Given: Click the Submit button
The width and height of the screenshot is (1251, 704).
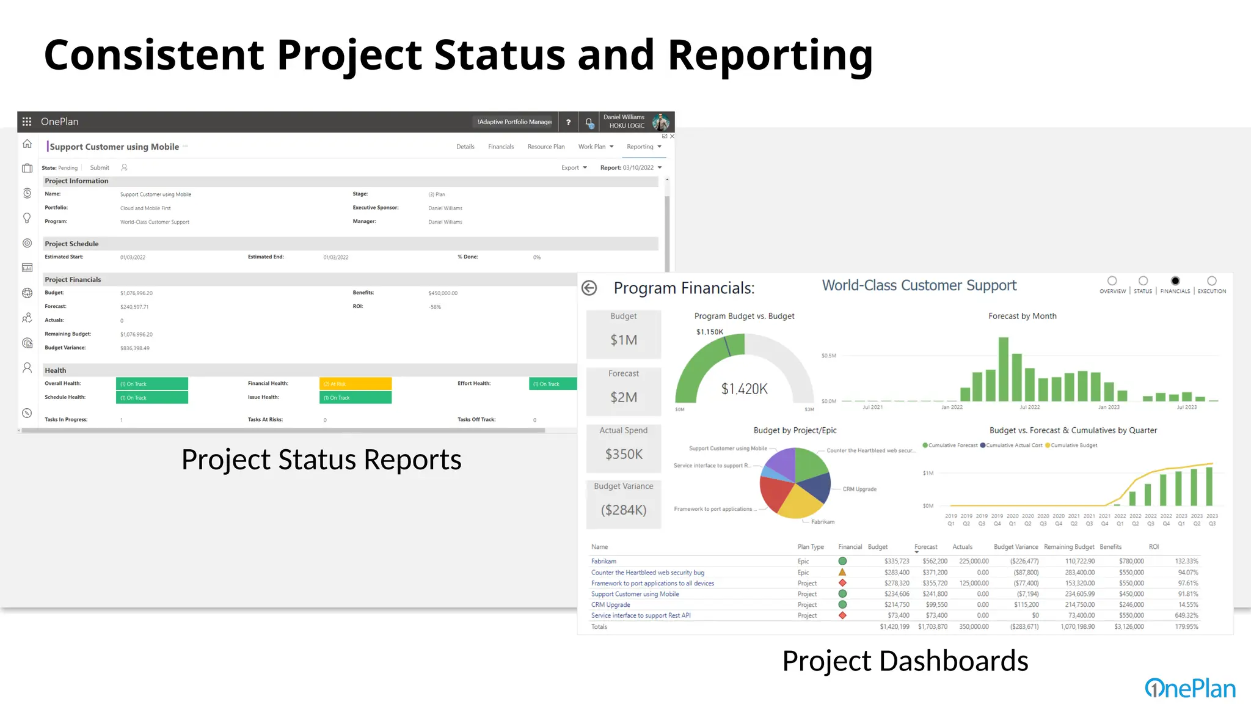Looking at the screenshot, I should pyautogui.click(x=100, y=167).
